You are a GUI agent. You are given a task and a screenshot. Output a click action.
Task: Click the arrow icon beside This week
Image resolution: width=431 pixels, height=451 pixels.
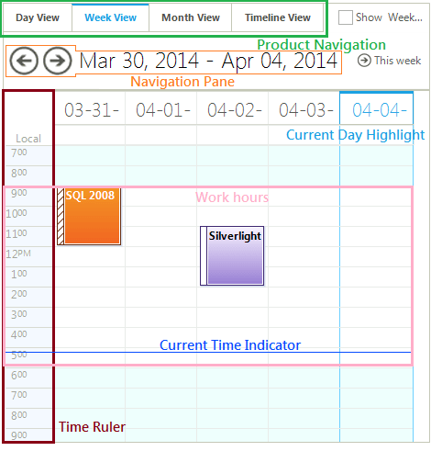click(364, 61)
